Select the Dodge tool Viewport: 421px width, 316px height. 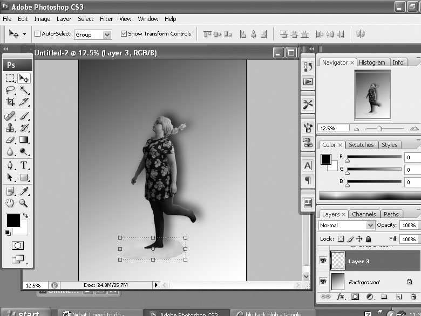[x=24, y=152]
